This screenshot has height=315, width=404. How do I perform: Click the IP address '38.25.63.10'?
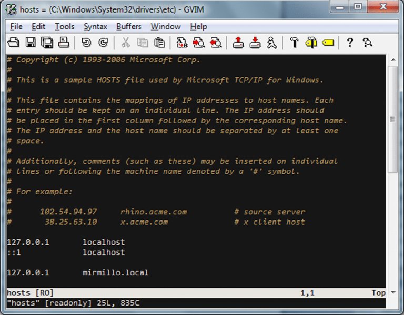71,222
